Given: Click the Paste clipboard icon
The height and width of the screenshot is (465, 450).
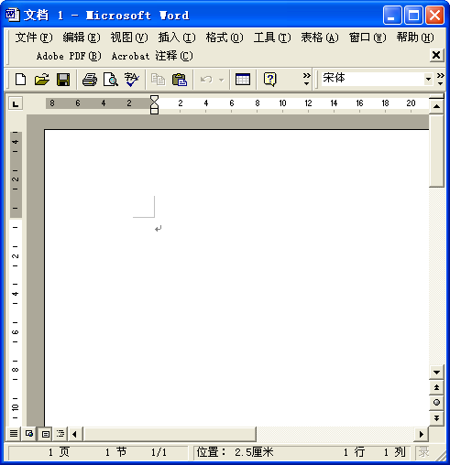Looking at the screenshot, I should click(x=180, y=80).
